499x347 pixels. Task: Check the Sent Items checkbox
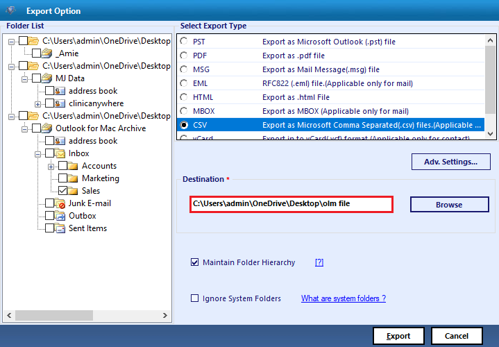point(49,228)
